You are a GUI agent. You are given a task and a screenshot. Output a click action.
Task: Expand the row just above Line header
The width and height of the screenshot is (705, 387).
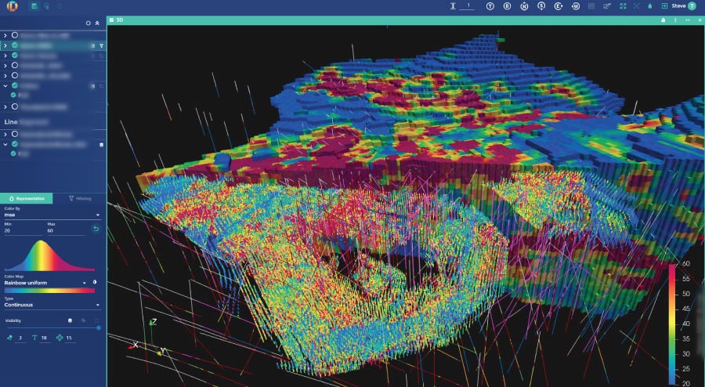pos(5,107)
